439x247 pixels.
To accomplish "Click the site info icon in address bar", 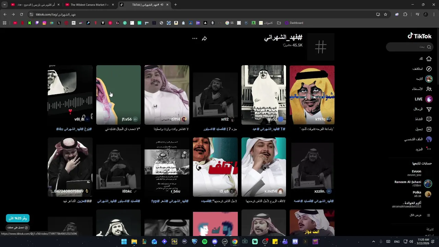I will coord(31,14).
